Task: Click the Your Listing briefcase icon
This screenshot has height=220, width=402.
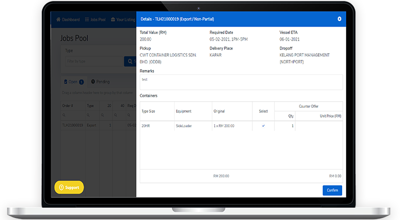Action: click(x=113, y=20)
